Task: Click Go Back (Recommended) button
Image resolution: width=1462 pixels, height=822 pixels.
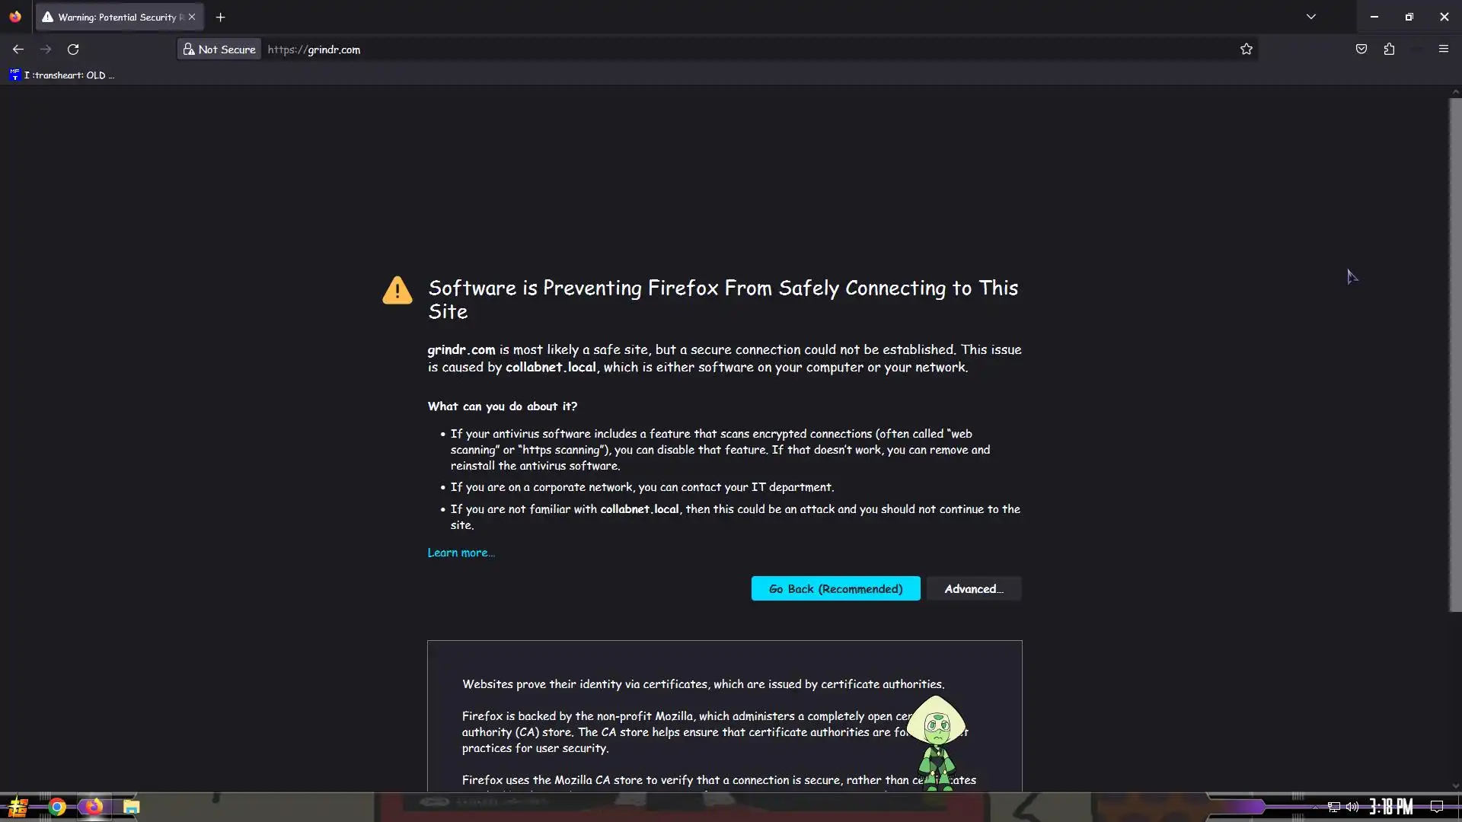Action: [835, 588]
